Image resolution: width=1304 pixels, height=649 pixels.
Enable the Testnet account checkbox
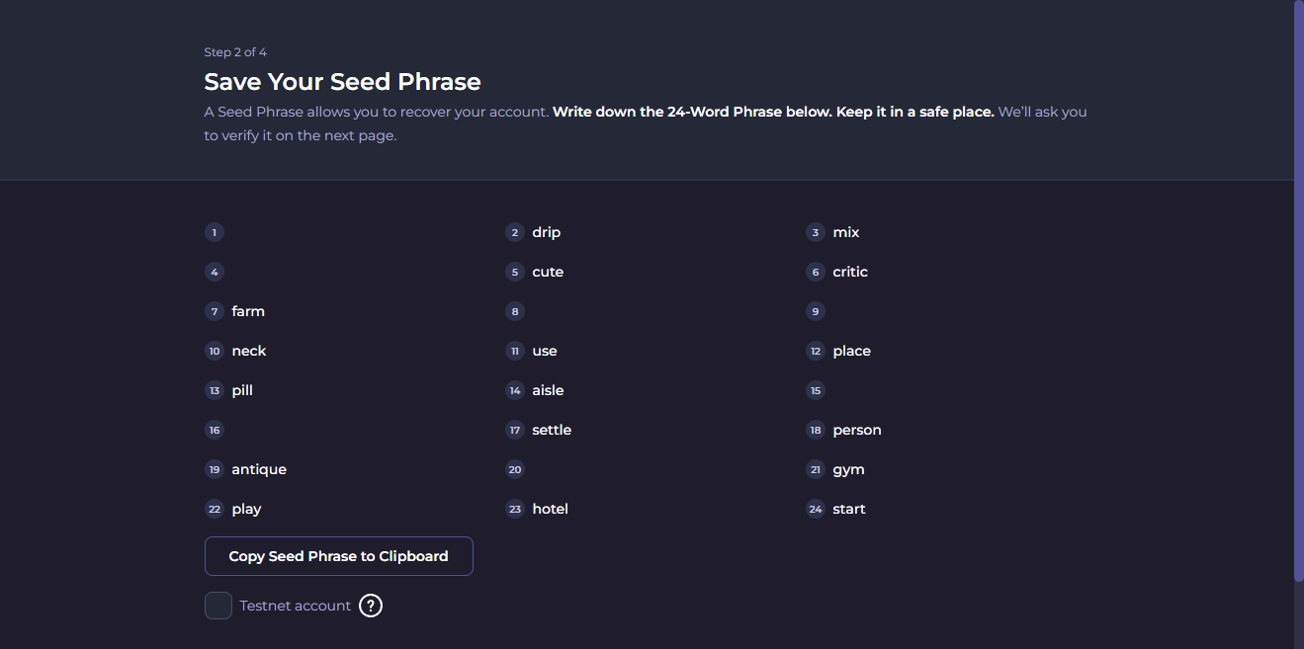tap(218, 606)
